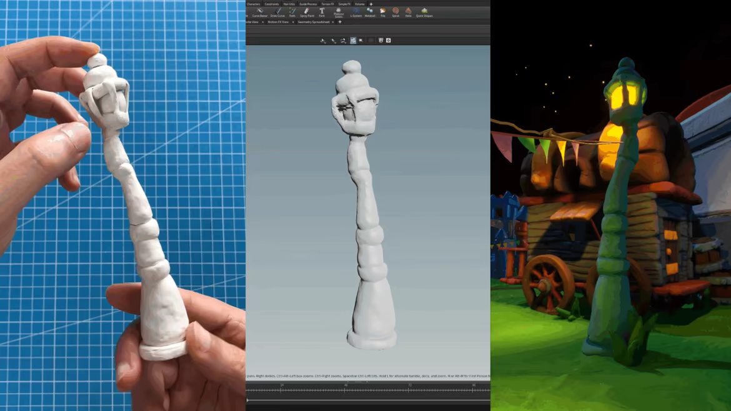Create a Spiral using the shelf tool

pos(395,12)
